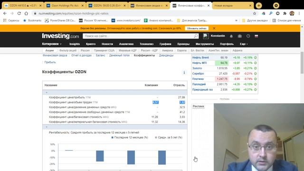Image resolution: width=304 pixels, height=171 pixels.
Task: Click the Bookmarks bookmark bar item
Action: (x=32, y=20)
